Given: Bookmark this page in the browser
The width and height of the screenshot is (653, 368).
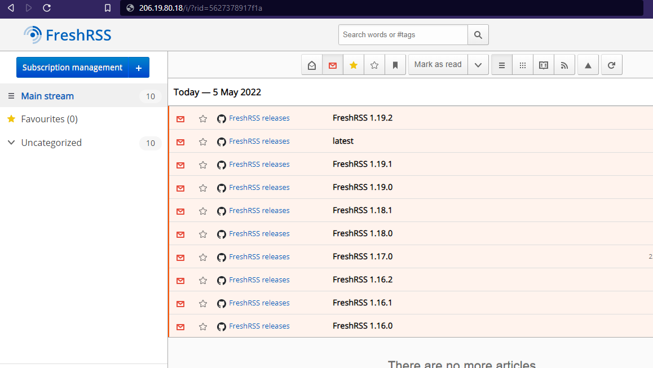Looking at the screenshot, I should click(108, 8).
